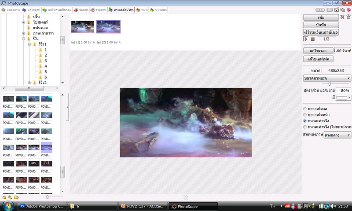Open the background color dropdown arrow

(x=349, y=98)
